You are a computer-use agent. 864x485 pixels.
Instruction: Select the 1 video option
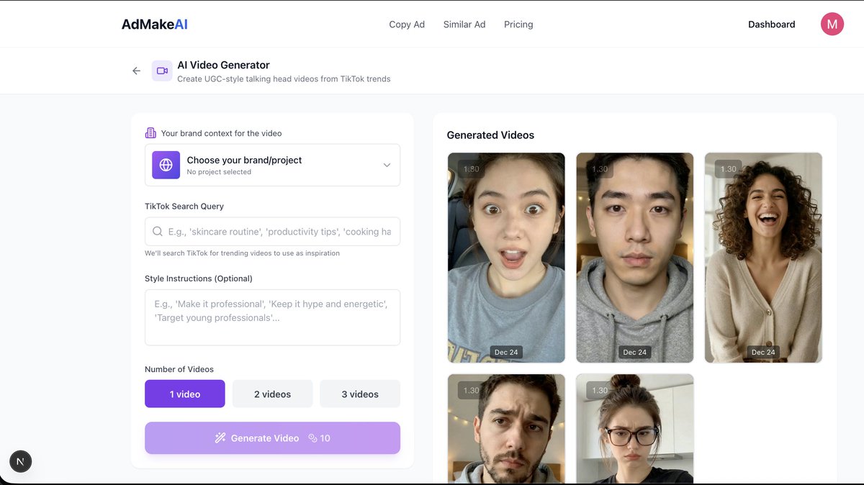click(185, 394)
